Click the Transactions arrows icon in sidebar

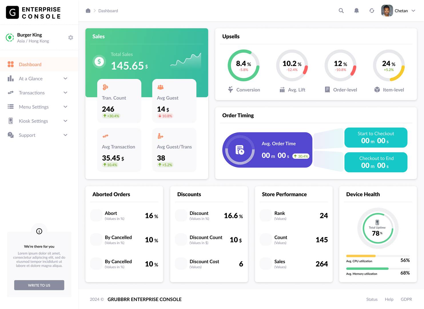tap(11, 93)
